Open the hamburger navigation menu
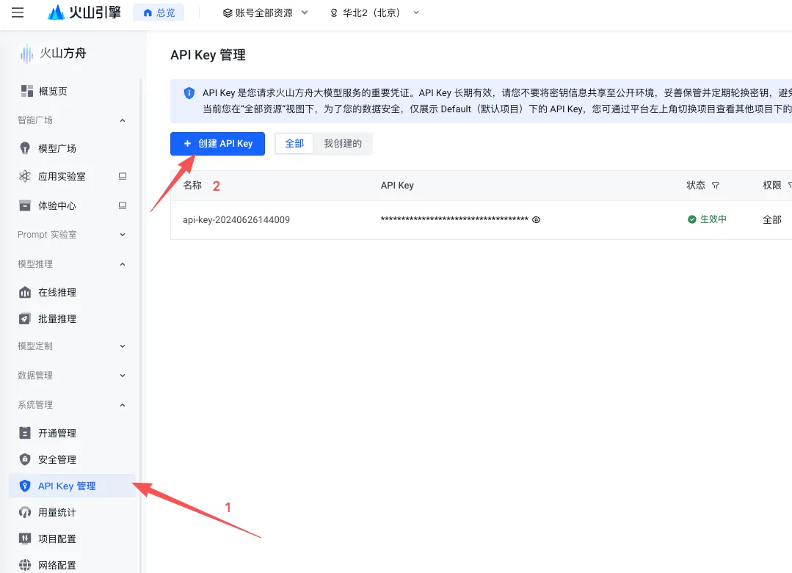Screen dimensions: 792x573 point(18,12)
